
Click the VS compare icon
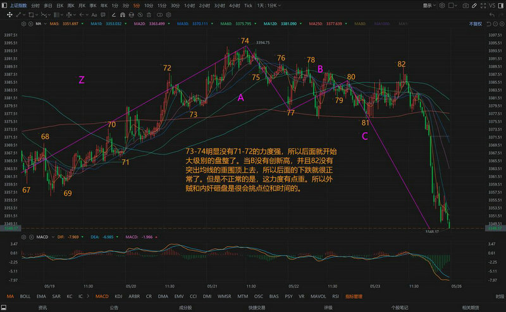(x=492, y=5)
